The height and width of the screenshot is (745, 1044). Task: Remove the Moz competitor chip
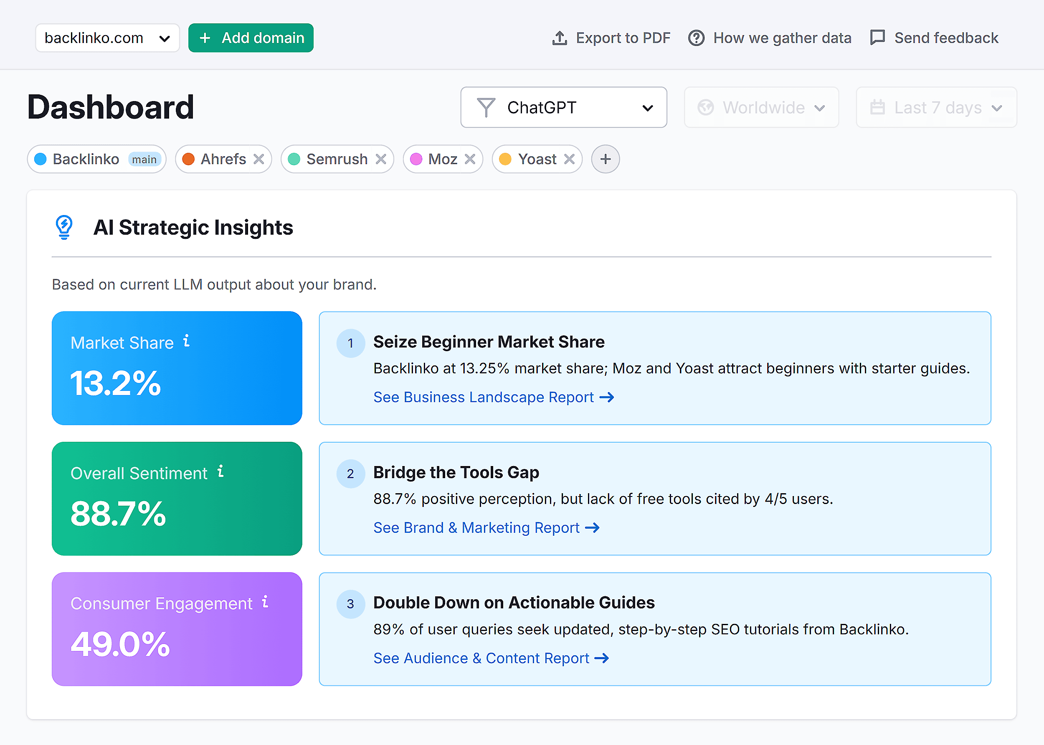pyautogui.click(x=470, y=159)
